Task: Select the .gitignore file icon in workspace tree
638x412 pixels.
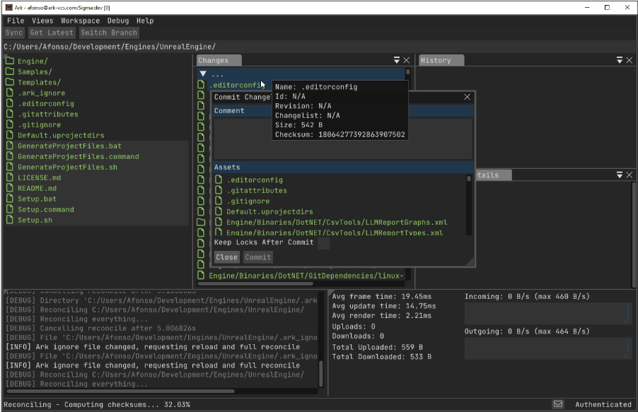Action: coord(10,124)
